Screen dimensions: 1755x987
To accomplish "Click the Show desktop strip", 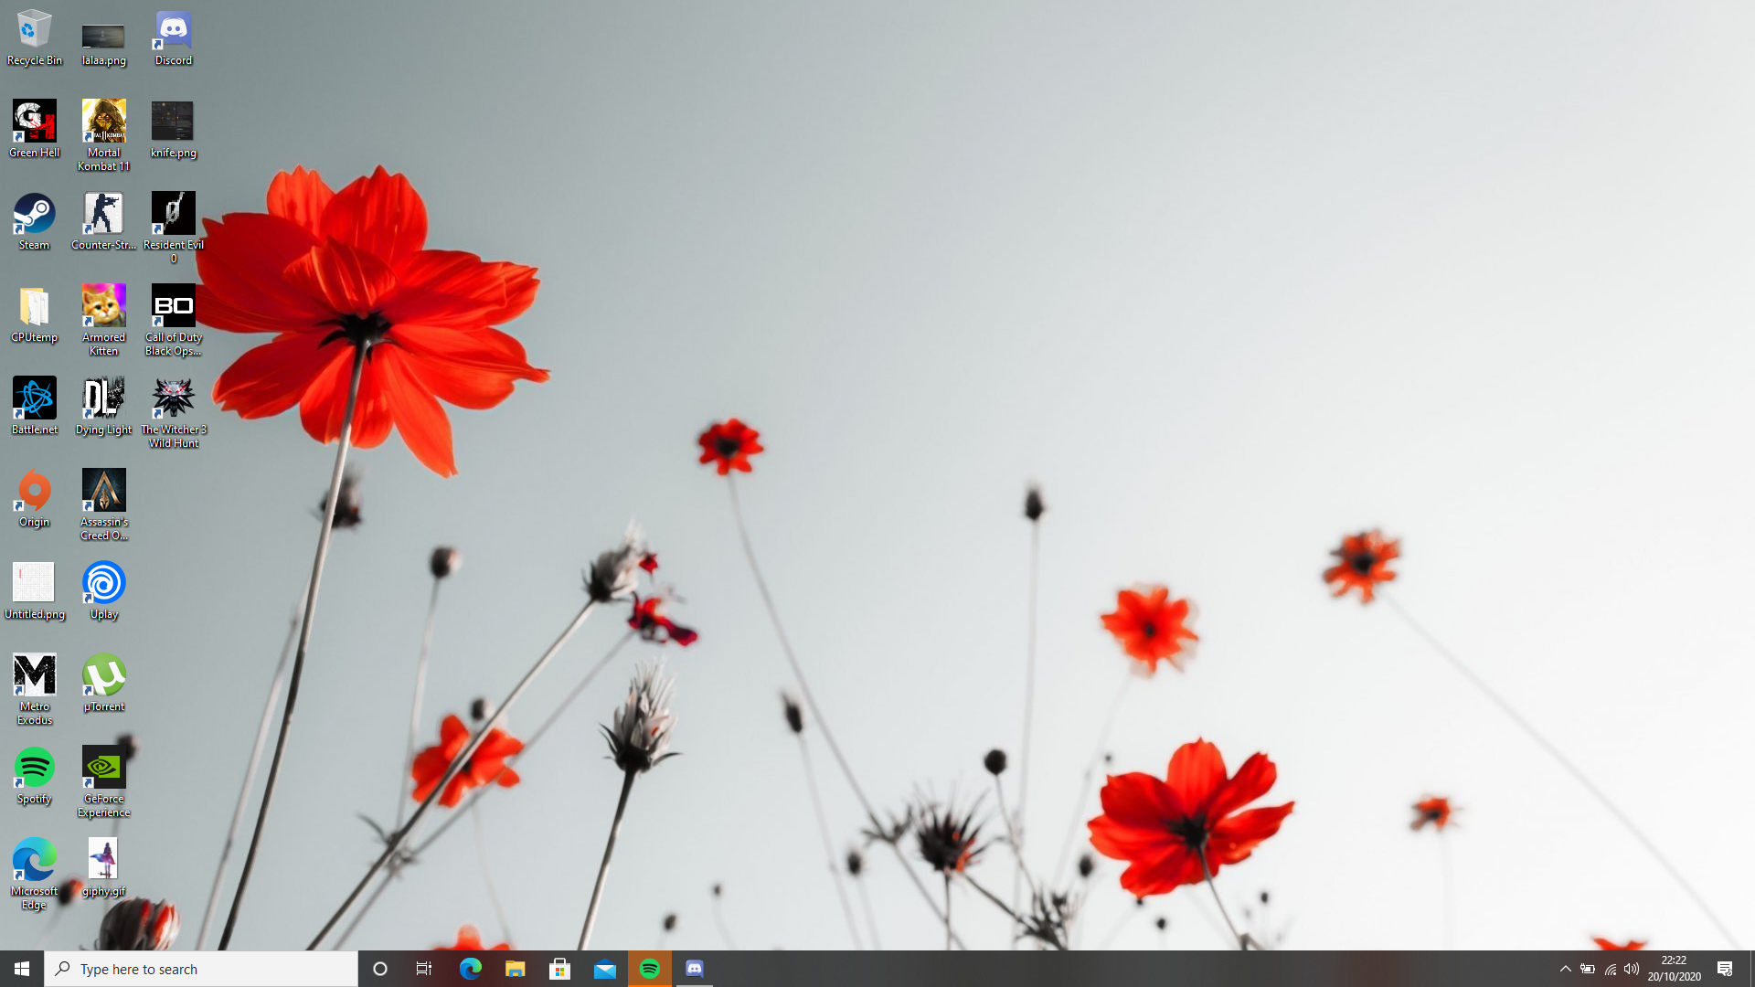I will pyautogui.click(x=1751, y=969).
